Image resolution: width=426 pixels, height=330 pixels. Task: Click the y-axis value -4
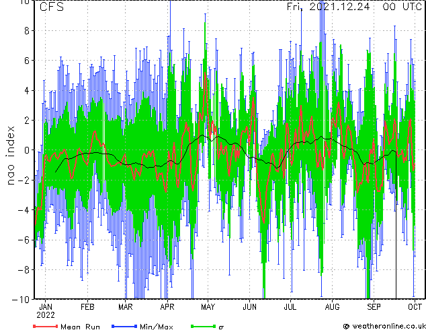24,210
